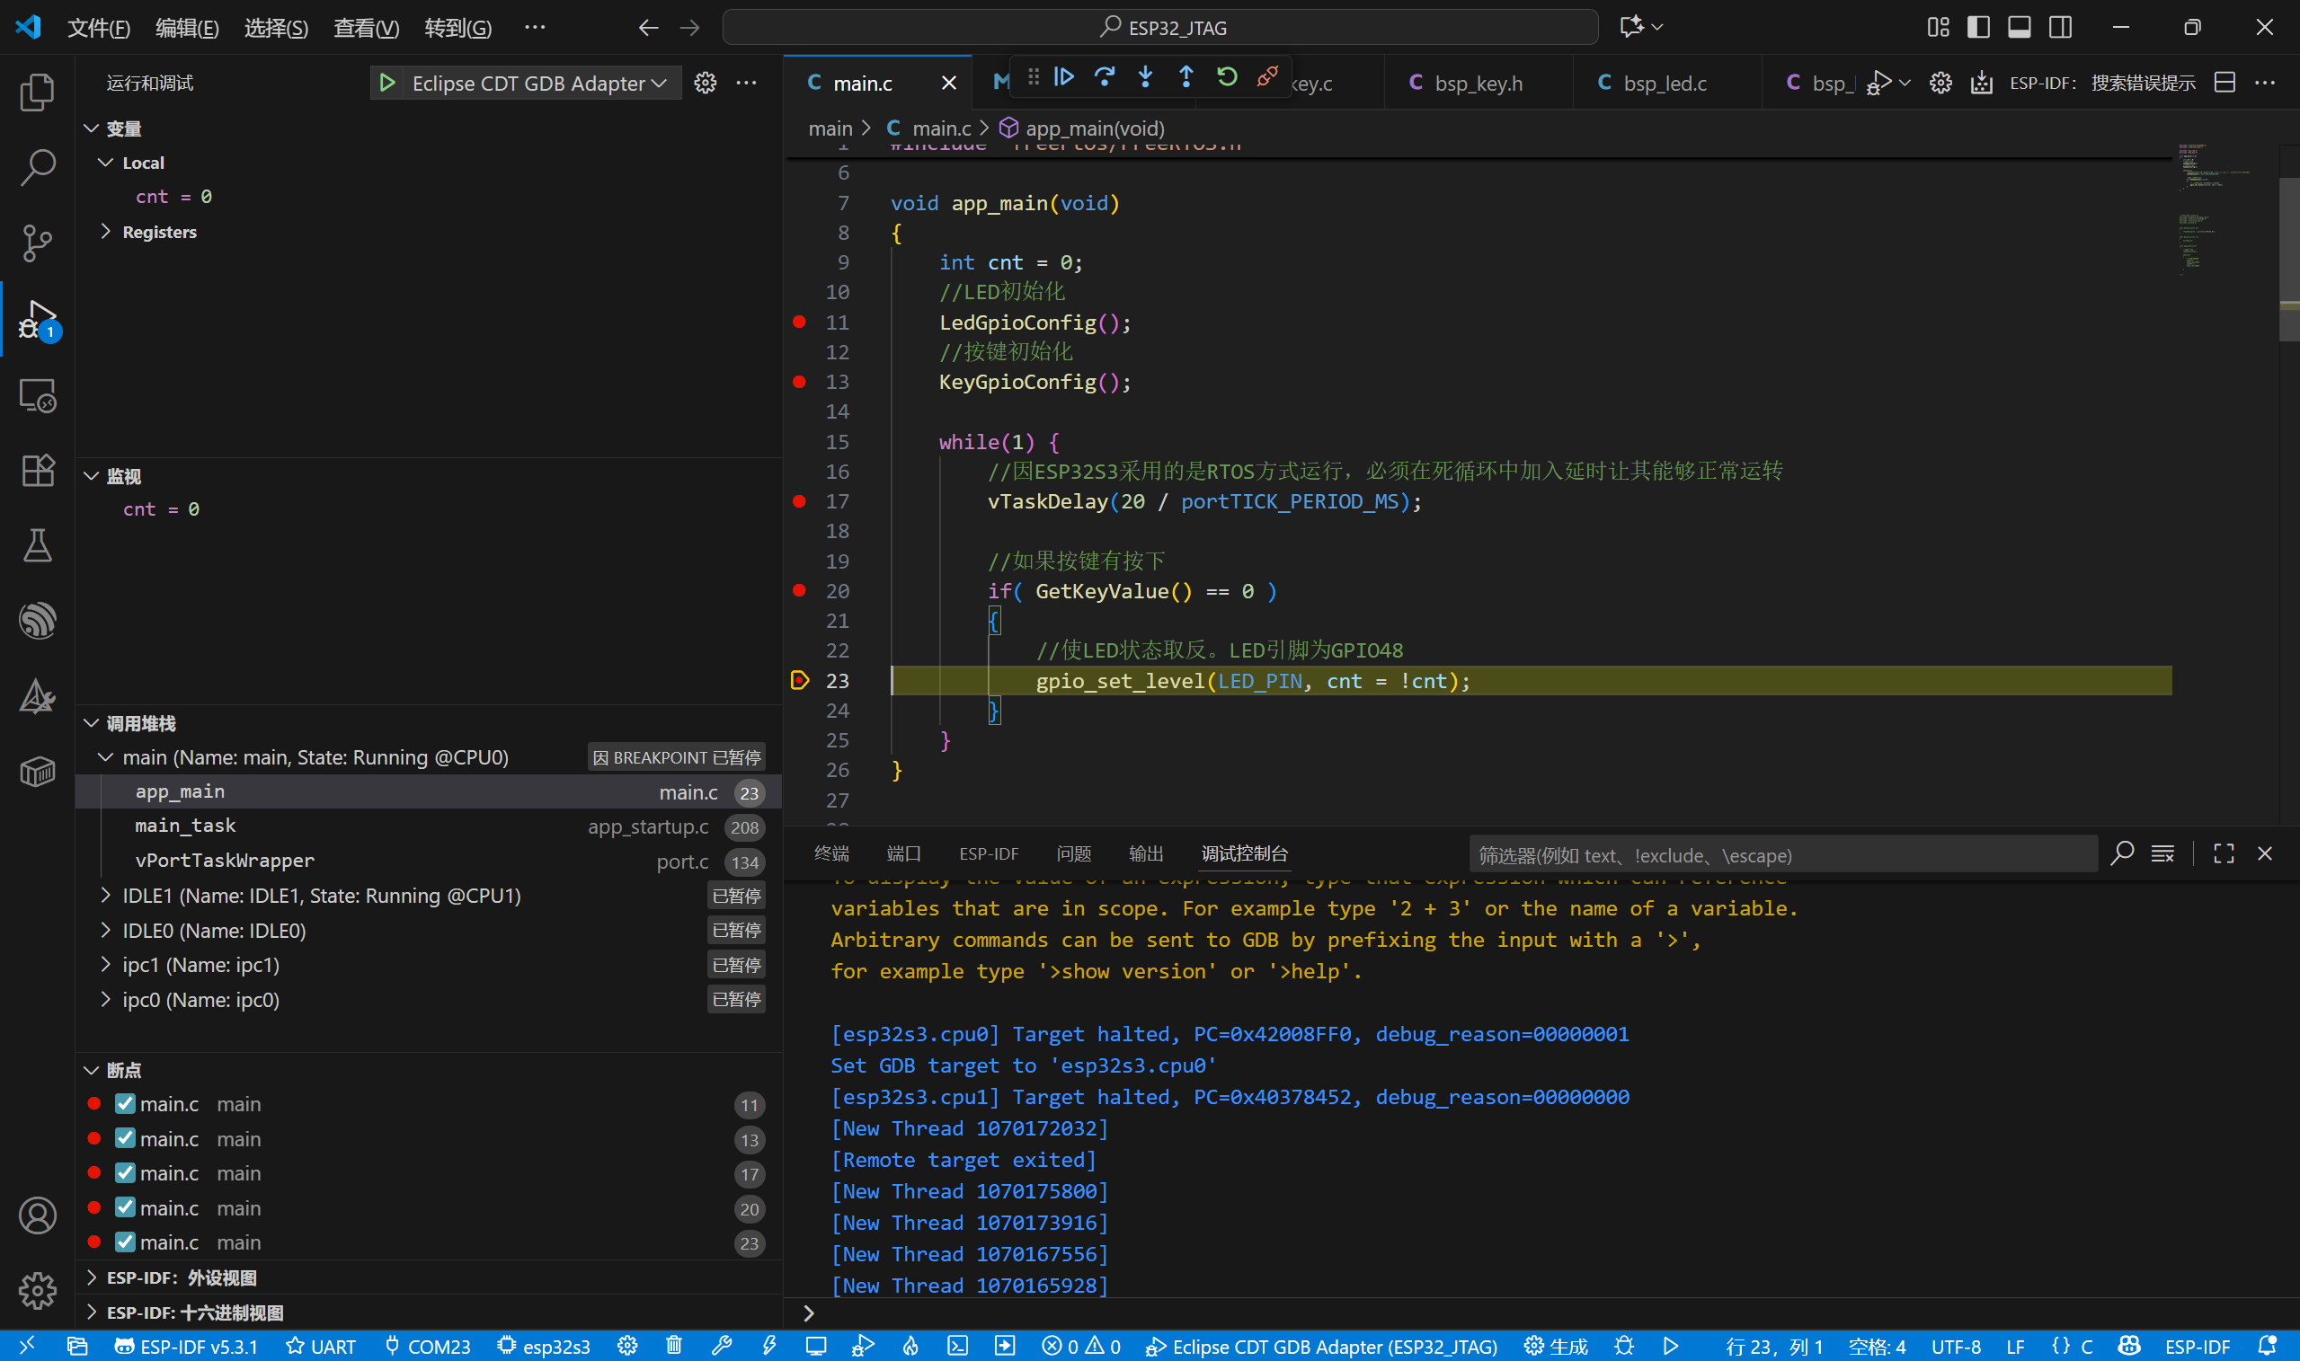Click Step Over to execute next line
Screen dimensions: 2300x1361
1105,77
